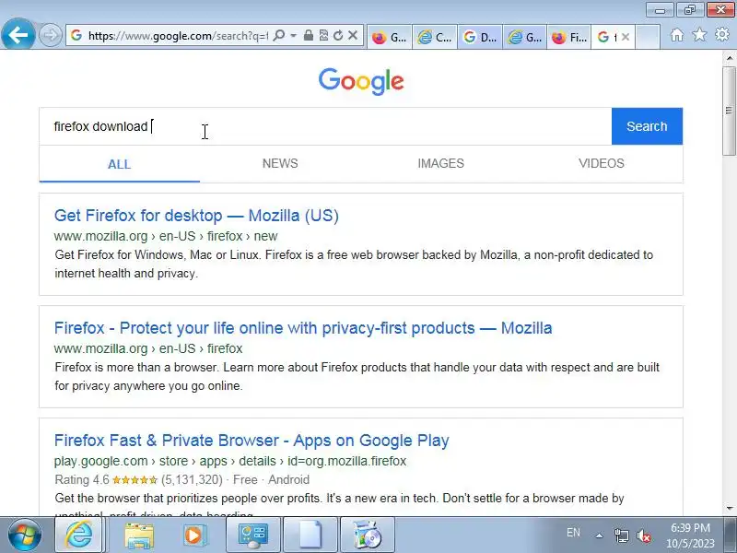
Task: Minimize the Internet Explorer window
Action: coord(660,10)
